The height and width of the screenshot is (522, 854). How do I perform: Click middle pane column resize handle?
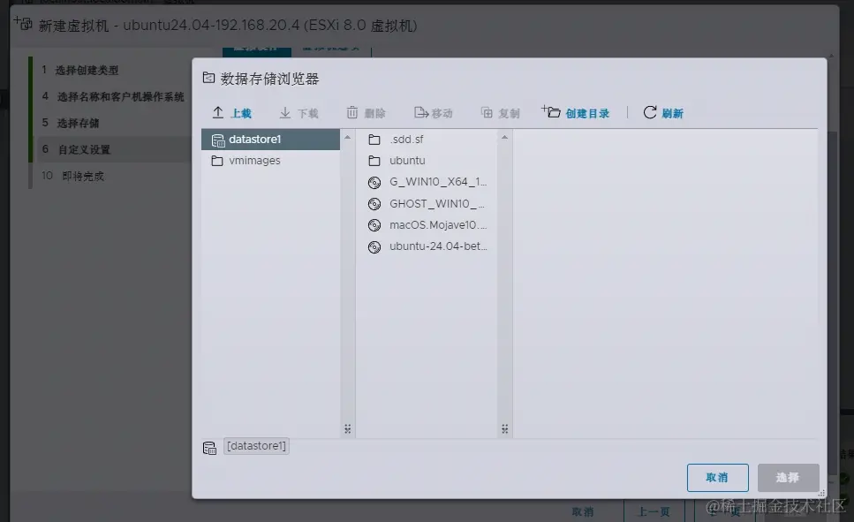[x=505, y=429]
